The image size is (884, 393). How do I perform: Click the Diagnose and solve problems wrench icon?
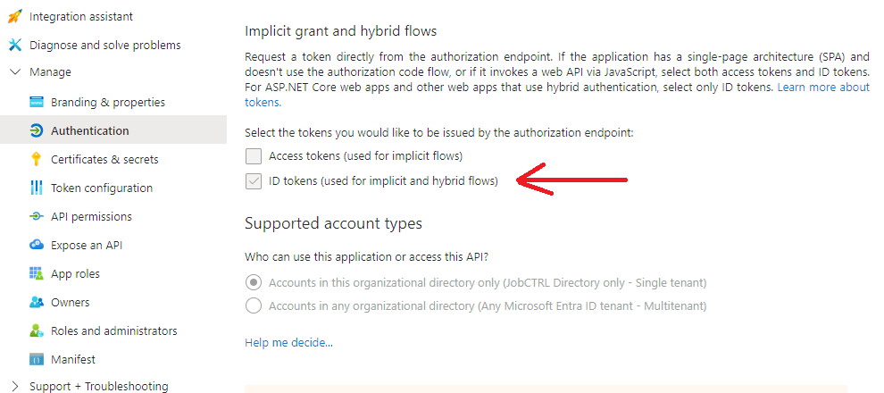[15, 46]
